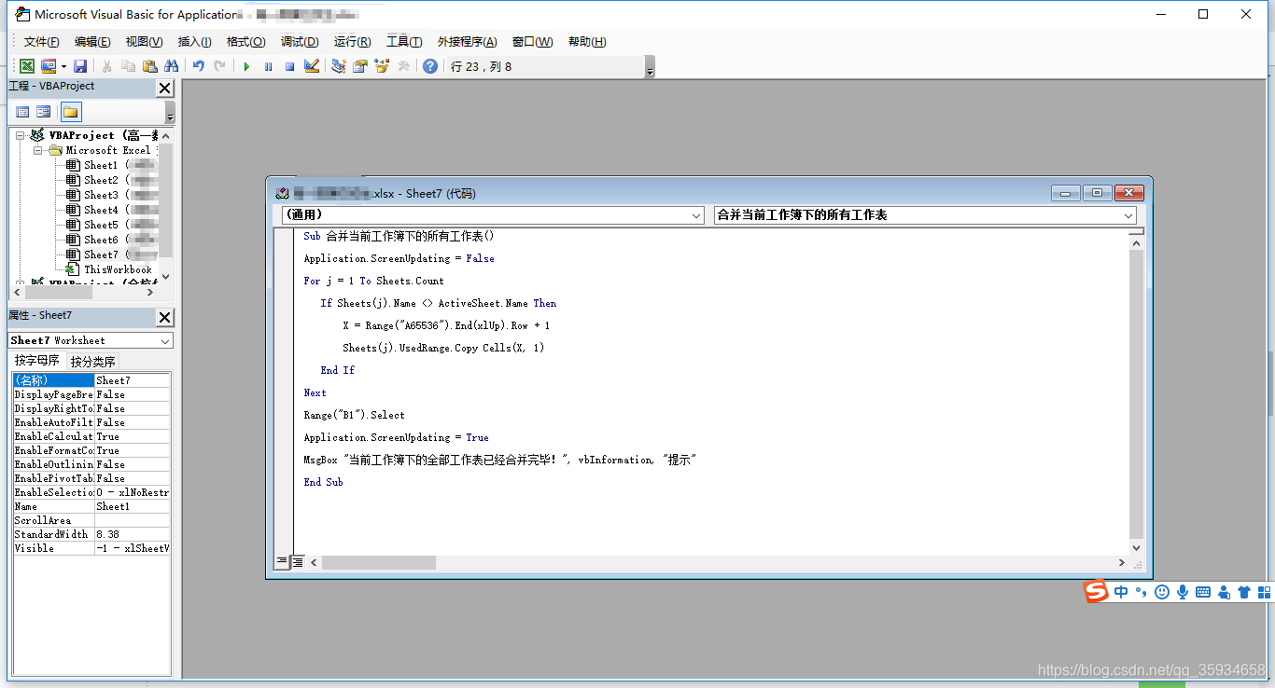Image resolution: width=1275 pixels, height=688 pixels.
Task: Open the 运行(R) menu
Action: point(352,42)
